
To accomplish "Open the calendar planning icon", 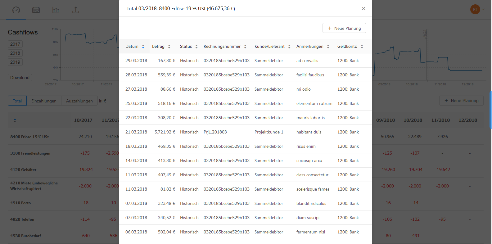I will click(x=36, y=10).
